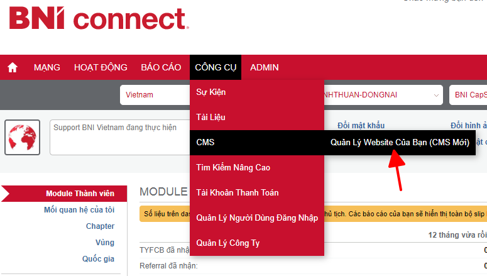
Task: Click Quản Lý Người Dùng Đăng Nhập
Action: (x=257, y=218)
